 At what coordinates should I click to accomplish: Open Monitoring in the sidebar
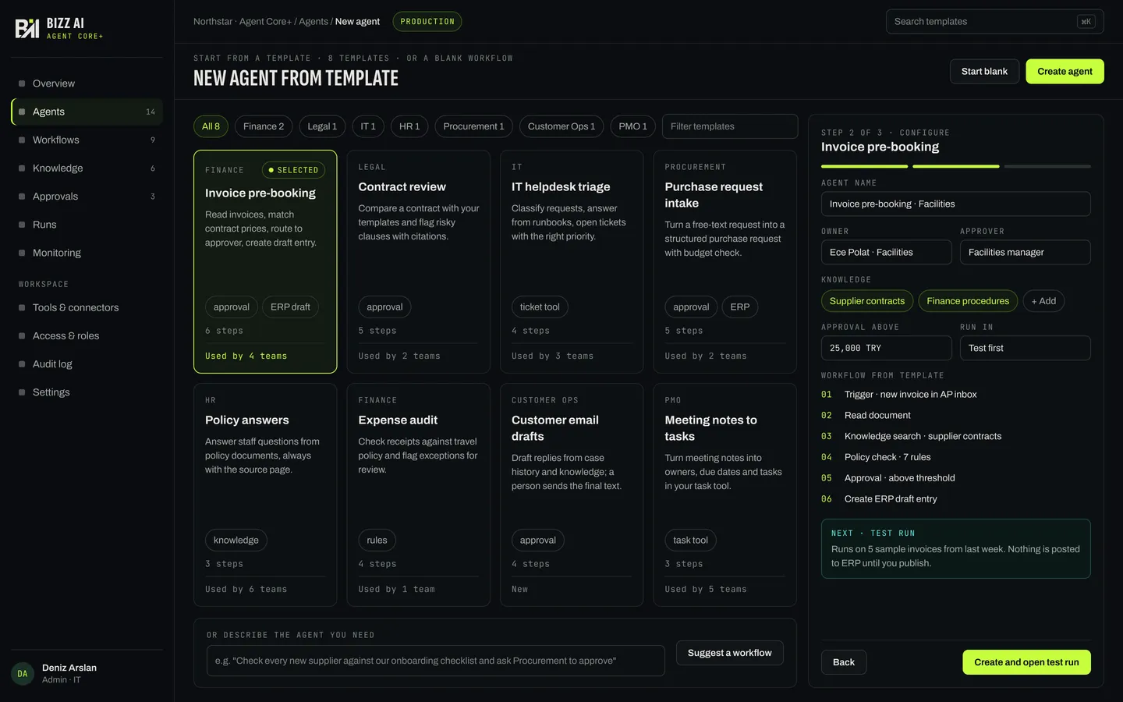[x=87, y=253]
